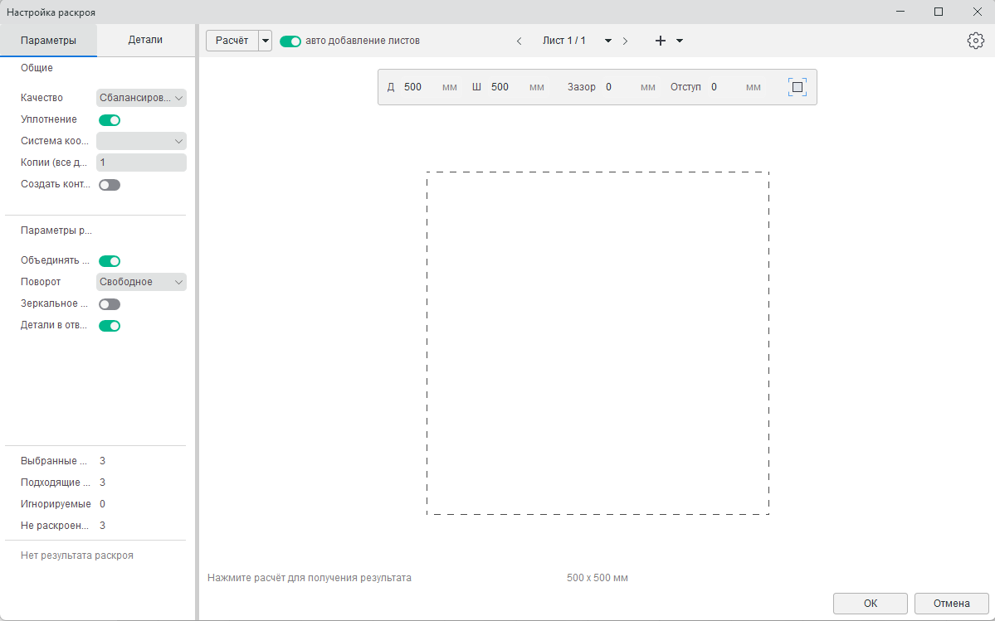The image size is (995, 621).
Task: Open the 'Система коо...' dropdown
Action: pyautogui.click(x=142, y=141)
